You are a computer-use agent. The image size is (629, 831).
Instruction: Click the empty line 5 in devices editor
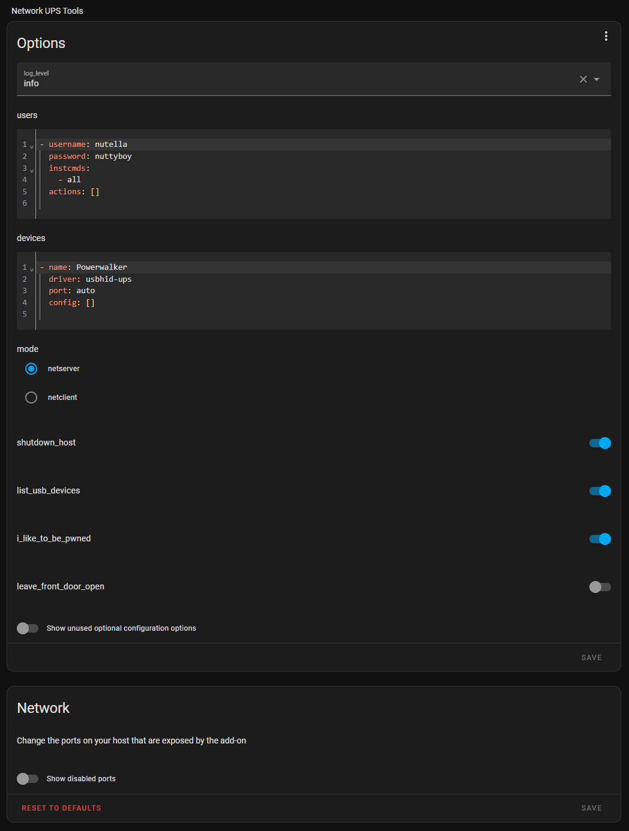tap(324, 314)
